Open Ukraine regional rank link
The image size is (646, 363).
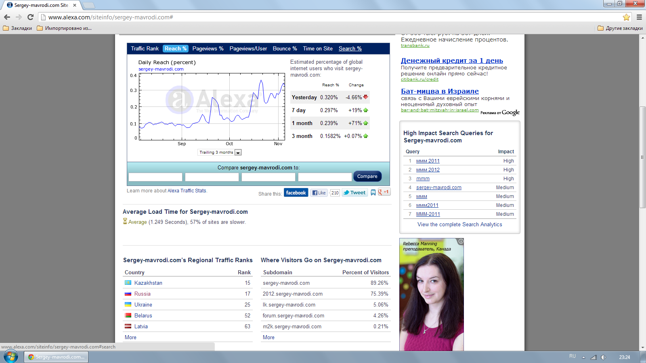[143, 305]
